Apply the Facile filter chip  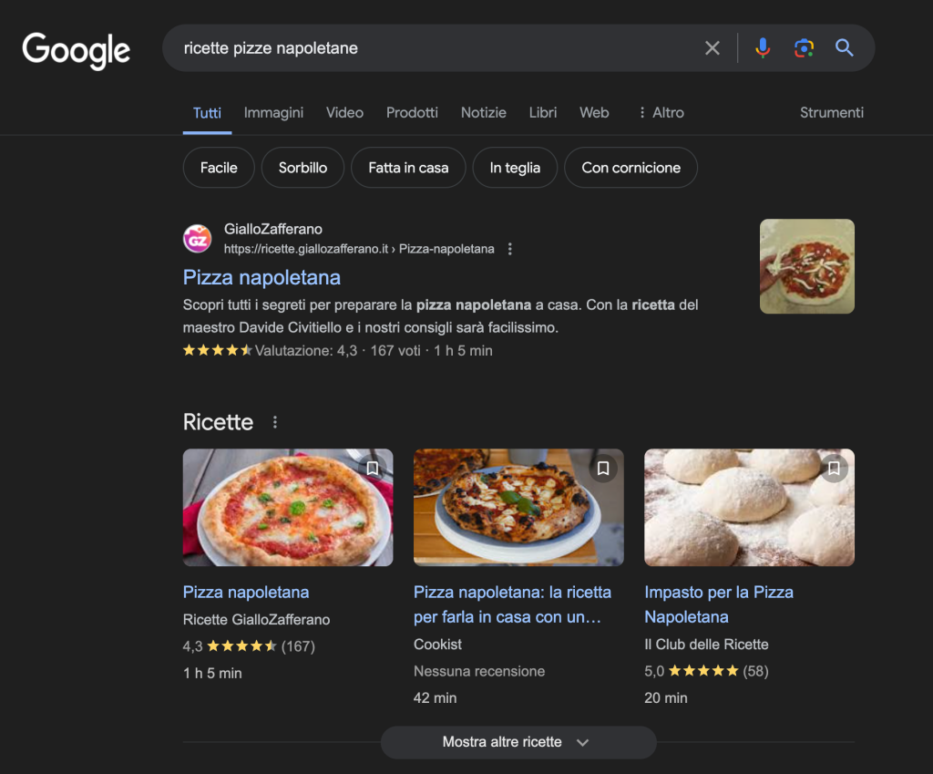219,168
